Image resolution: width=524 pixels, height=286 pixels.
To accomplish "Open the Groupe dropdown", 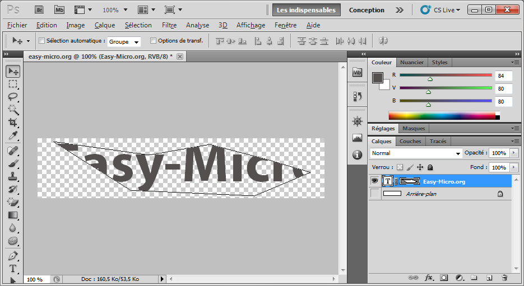I will 124,42.
